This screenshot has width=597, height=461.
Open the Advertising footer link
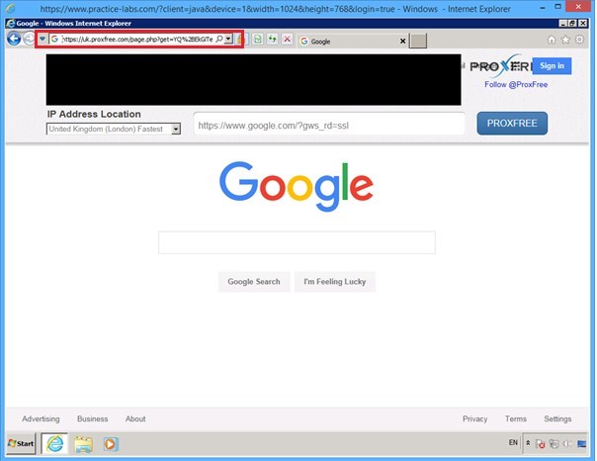pyautogui.click(x=41, y=418)
